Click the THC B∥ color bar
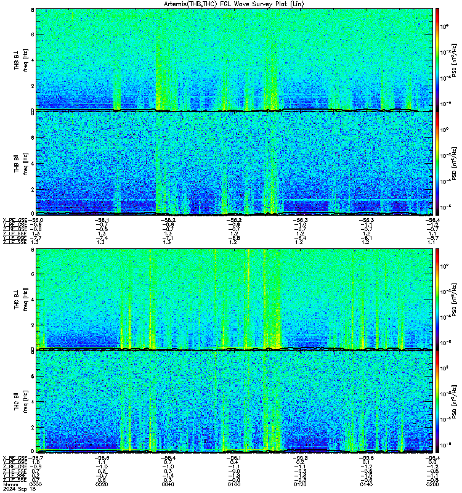The height and width of the screenshot is (493, 462). tap(437, 402)
